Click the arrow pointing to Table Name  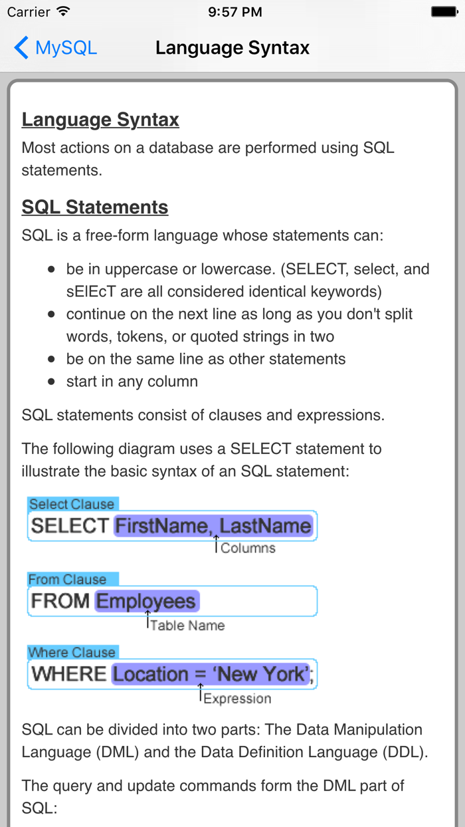(x=147, y=618)
